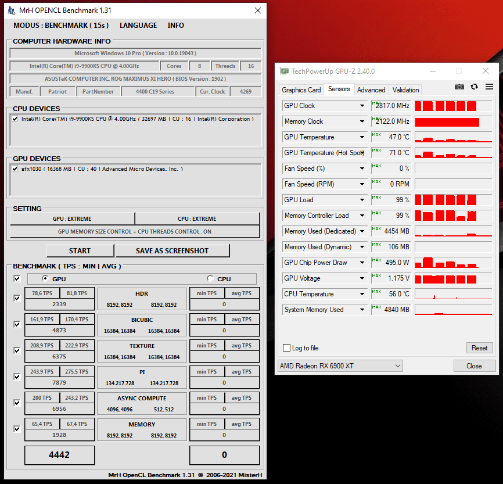Open the System Memory Used dropdown
The height and width of the screenshot is (484, 503).
tap(362, 310)
